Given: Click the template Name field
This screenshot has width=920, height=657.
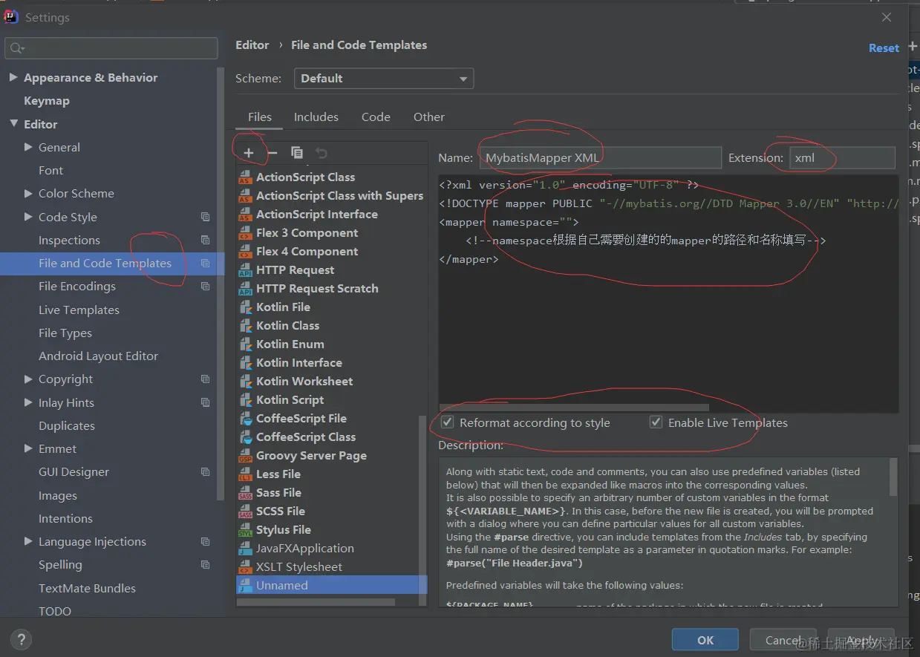Looking at the screenshot, I should pyautogui.click(x=600, y=157).
